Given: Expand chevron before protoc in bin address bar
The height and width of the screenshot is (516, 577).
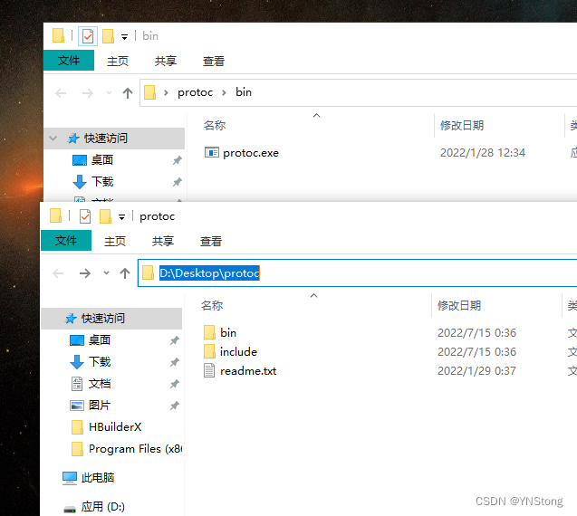Looking at the screenshot, I should click(x=166, y=92).
